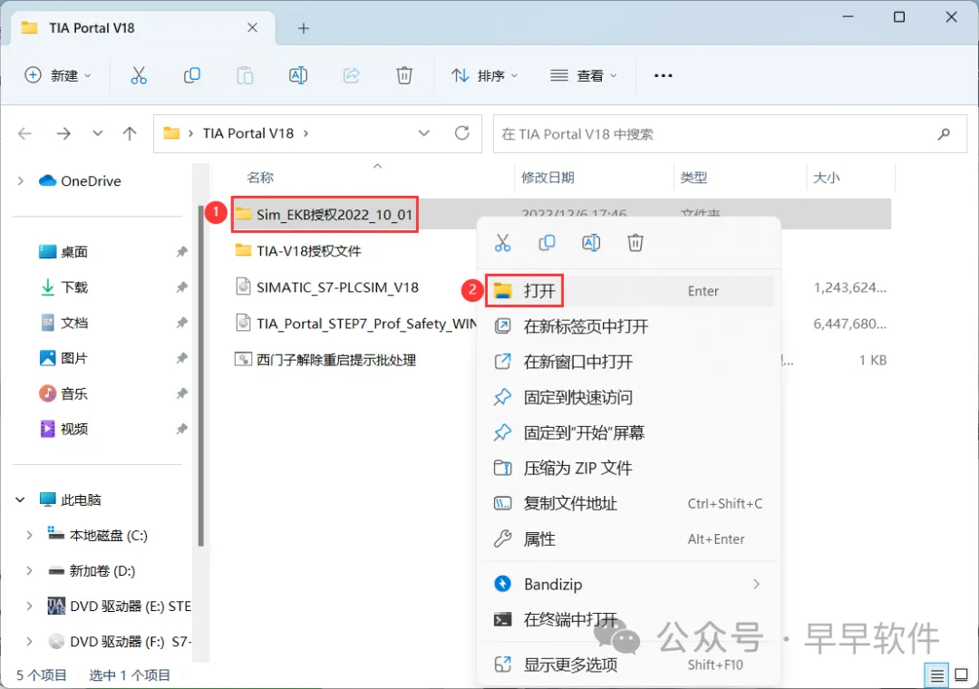Choose 在新标签页中打开

629,326
